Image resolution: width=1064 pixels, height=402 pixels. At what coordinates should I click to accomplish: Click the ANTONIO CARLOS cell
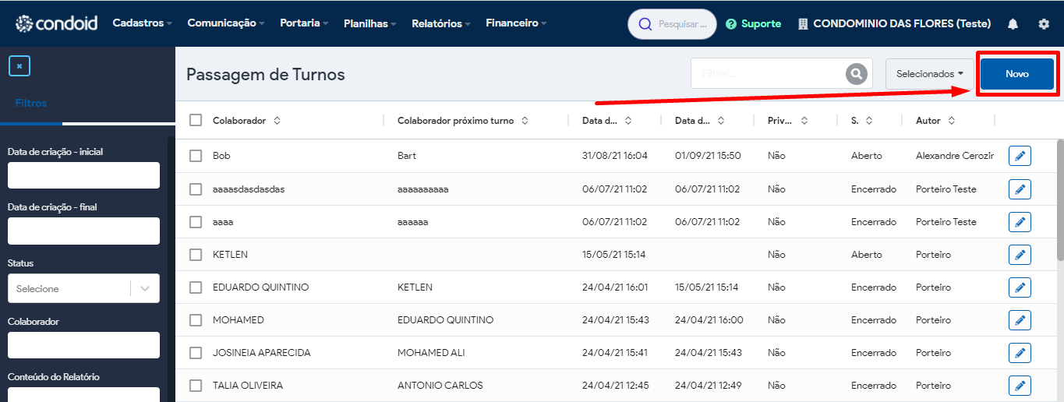[440, 386]
